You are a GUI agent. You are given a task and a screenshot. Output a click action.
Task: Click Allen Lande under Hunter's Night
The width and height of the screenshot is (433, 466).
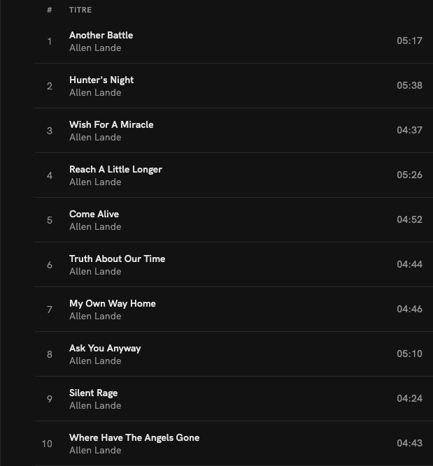point(95,93)
